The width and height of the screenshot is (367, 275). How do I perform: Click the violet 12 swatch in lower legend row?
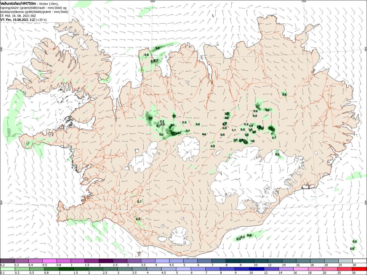pos(272,269)
